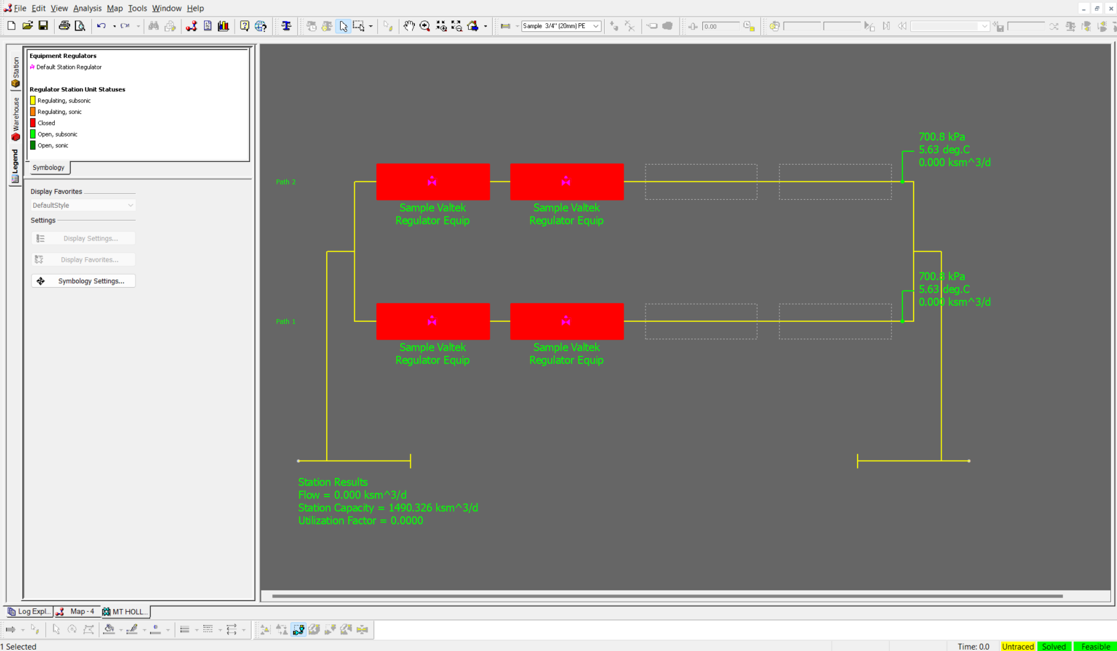The image size is (1117, 651).
Task: Open the selection tool dropdown arrow
Action: point(371,26)
